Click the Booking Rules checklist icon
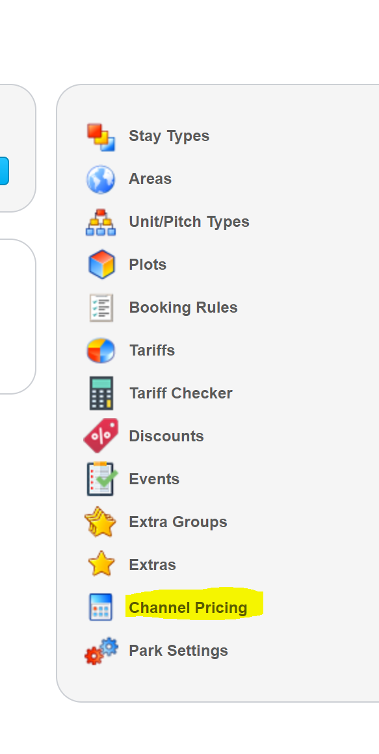The image size is (379, 754). pyautogui.click(x=101, y=307)
